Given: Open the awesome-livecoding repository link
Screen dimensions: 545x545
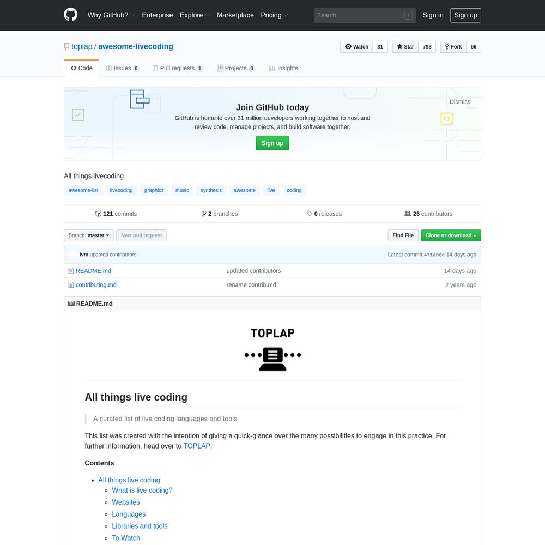Looking at the screenshot, I should coord(136,46).
